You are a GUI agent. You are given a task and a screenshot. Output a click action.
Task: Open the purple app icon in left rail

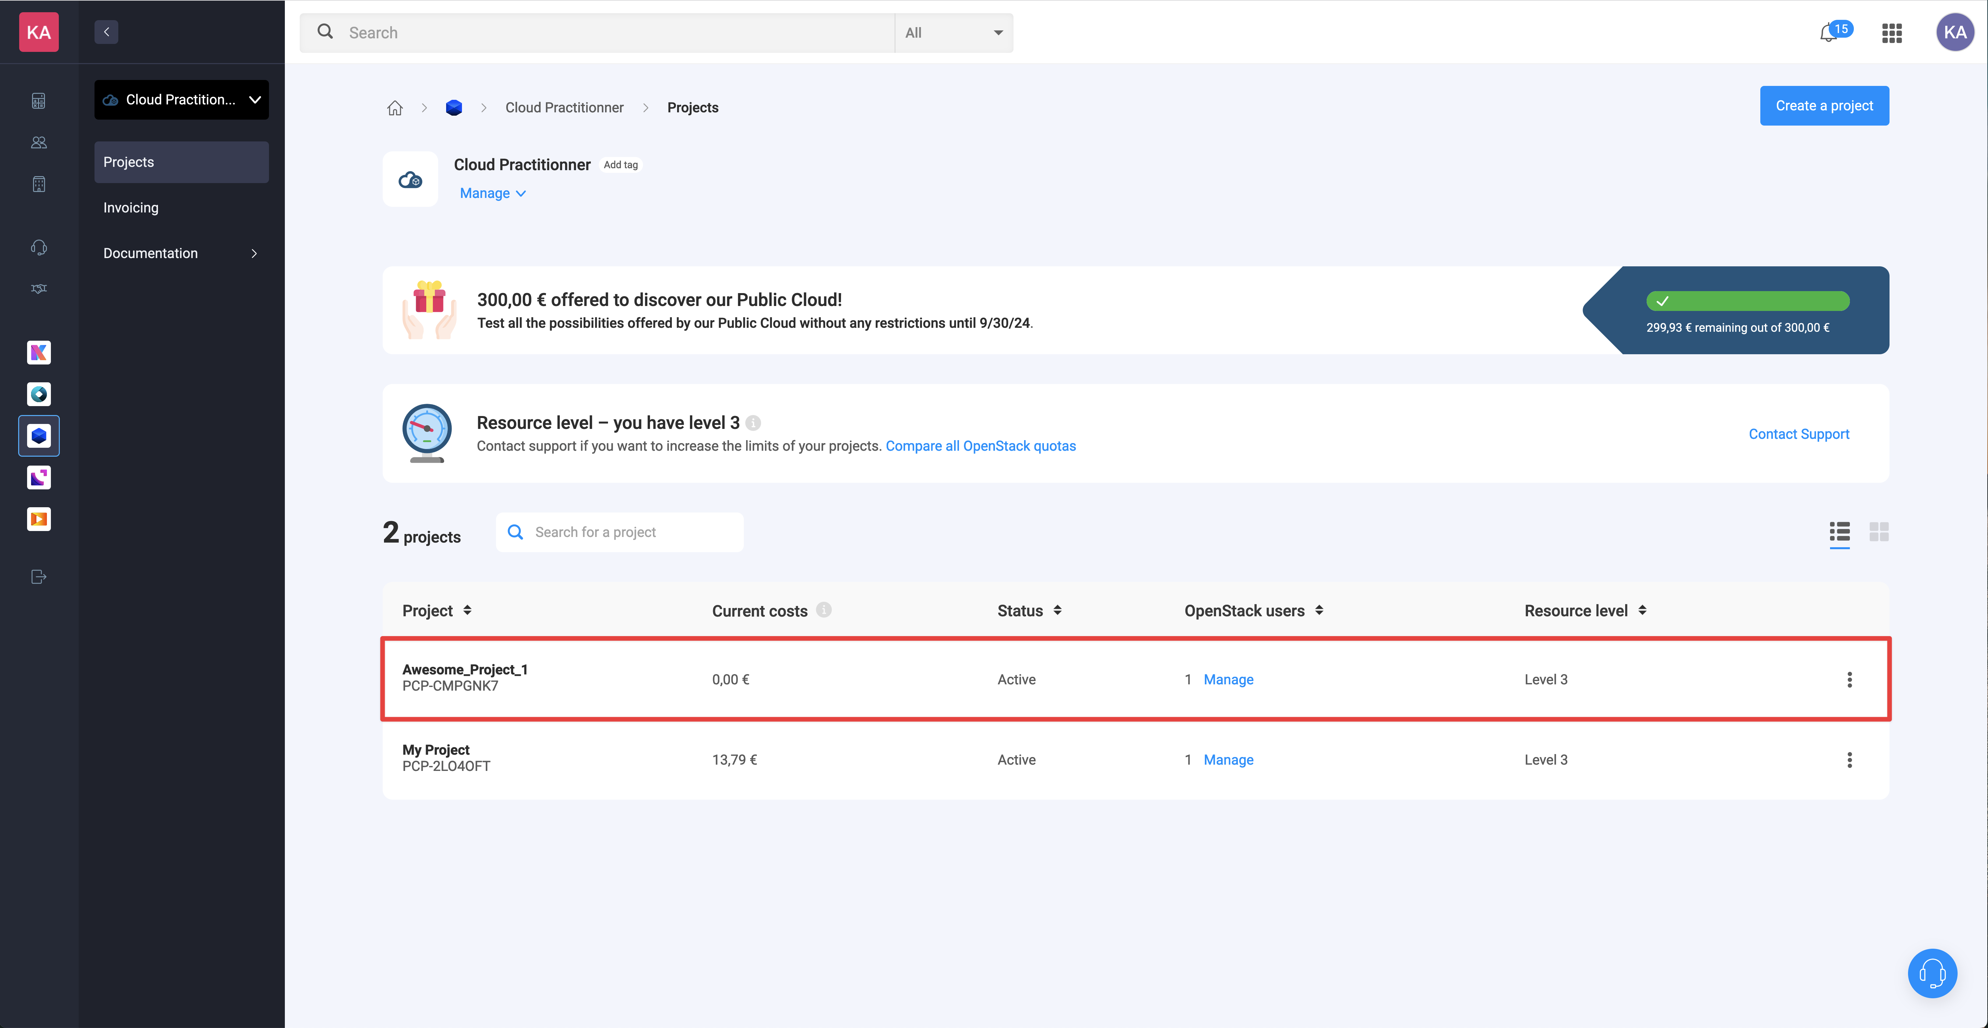point(39,478)
